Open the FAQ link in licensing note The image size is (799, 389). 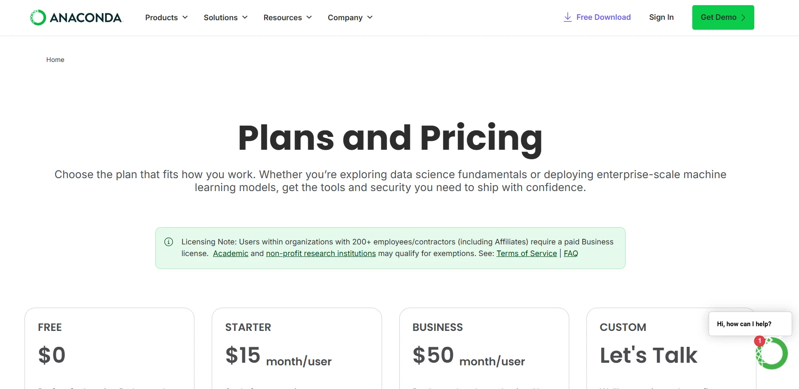[571, 253]
